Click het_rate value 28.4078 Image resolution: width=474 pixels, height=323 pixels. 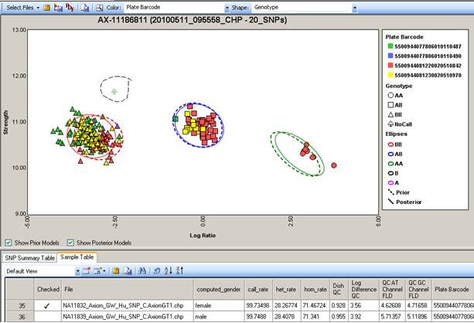click(285, 317)
